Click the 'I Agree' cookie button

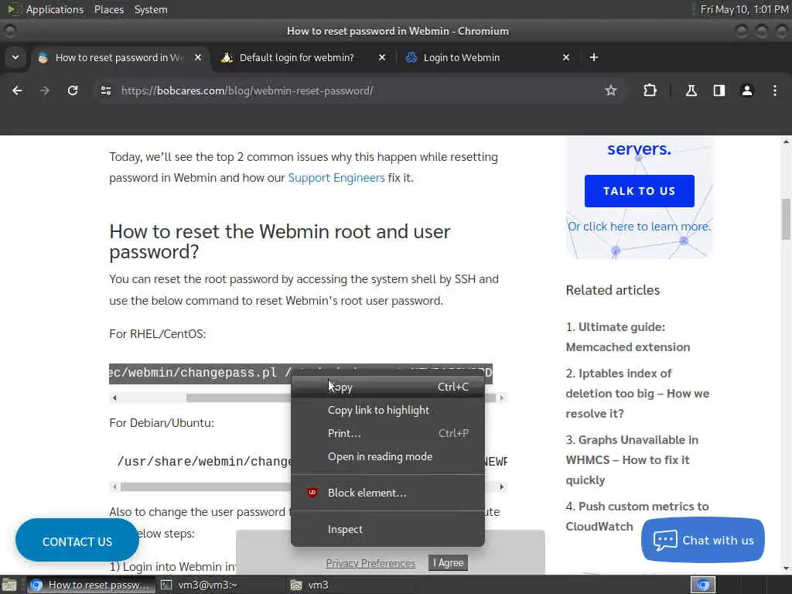pos(448,563)
